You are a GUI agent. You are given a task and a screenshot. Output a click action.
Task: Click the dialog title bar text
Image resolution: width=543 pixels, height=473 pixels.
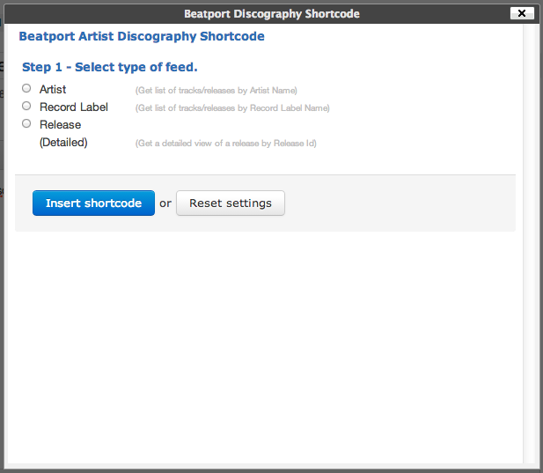271,14
